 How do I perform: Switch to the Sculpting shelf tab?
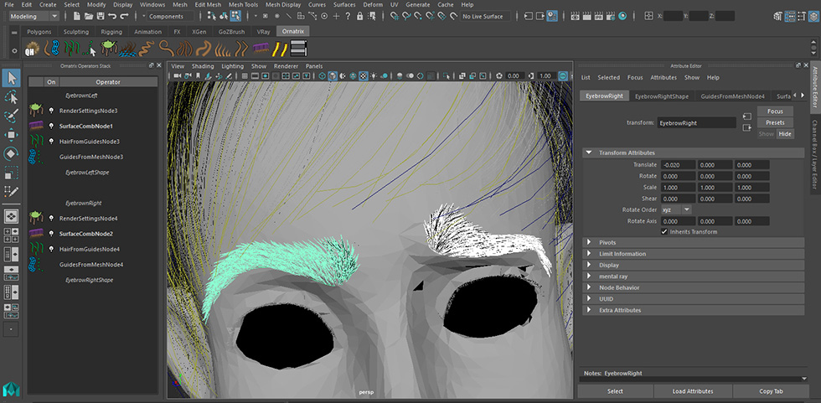click(76, 32)
